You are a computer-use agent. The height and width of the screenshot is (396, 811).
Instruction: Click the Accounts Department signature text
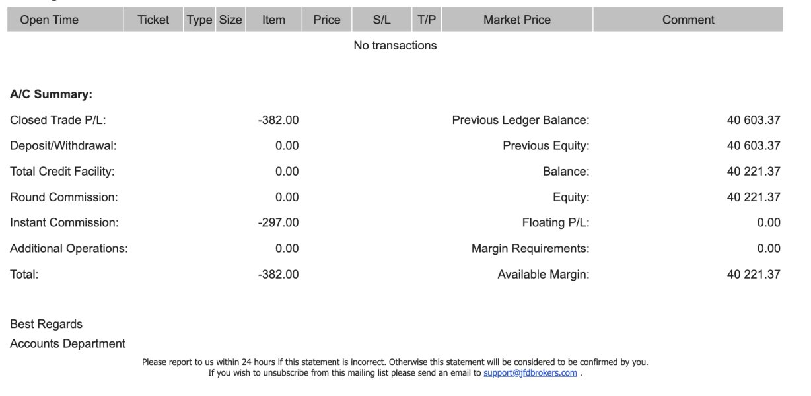67,344
